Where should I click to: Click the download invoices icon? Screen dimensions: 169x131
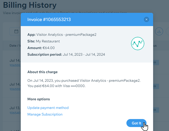coord(159,31)
